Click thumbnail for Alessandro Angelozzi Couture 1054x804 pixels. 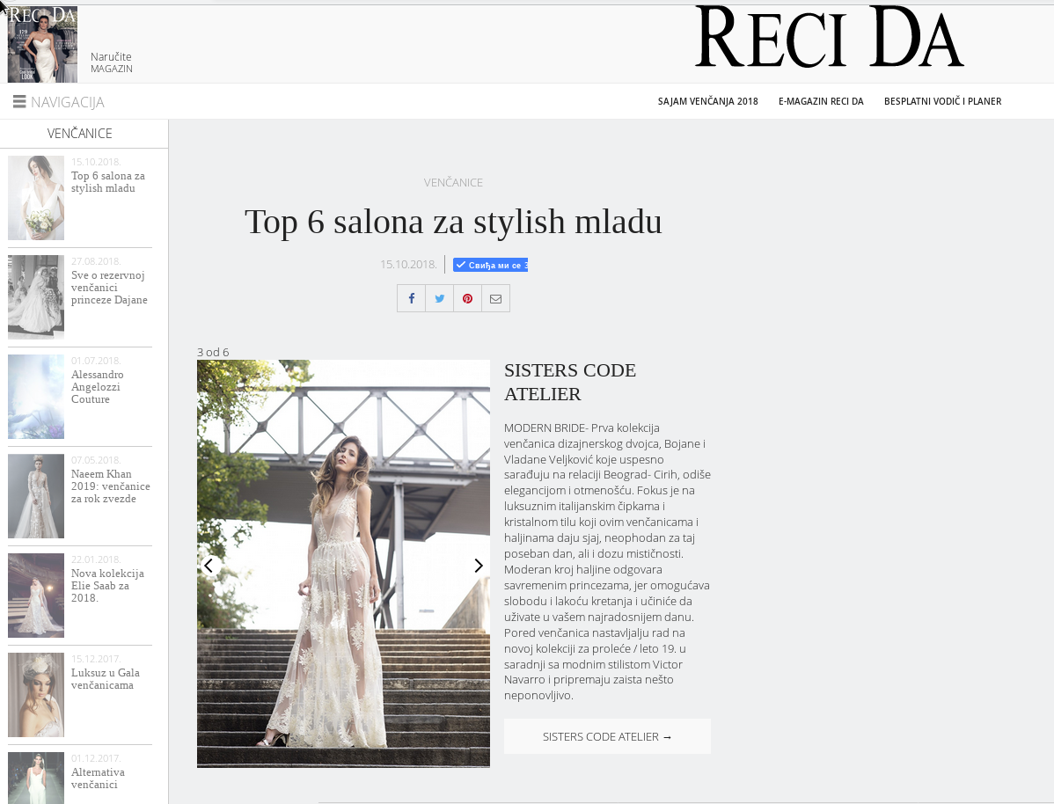[36, 397]
